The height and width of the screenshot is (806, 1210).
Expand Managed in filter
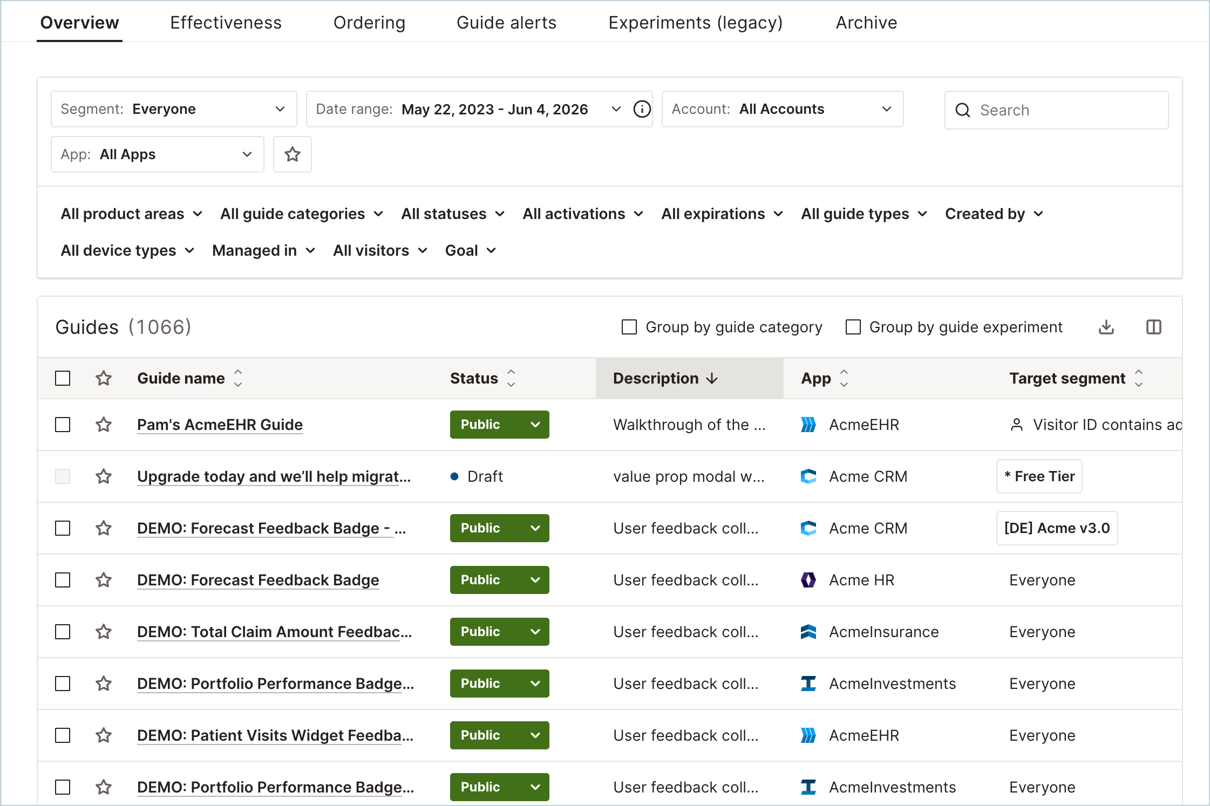(x=263, y=250)
